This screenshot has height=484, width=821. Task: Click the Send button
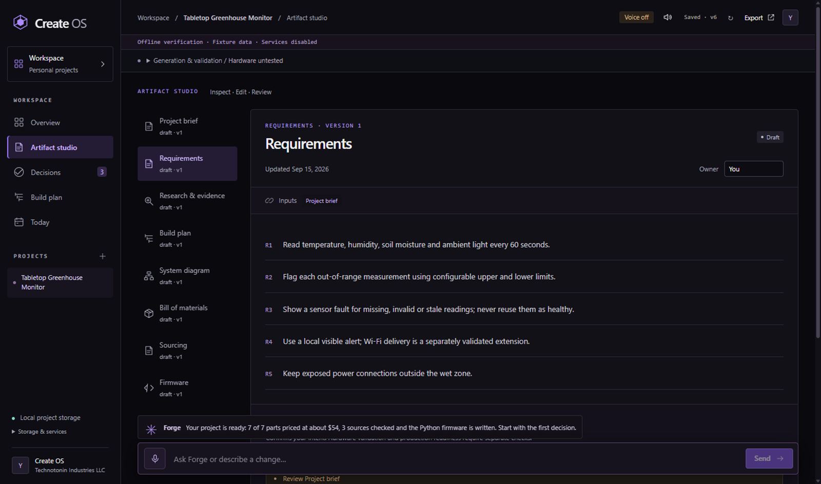click(769, 458)
